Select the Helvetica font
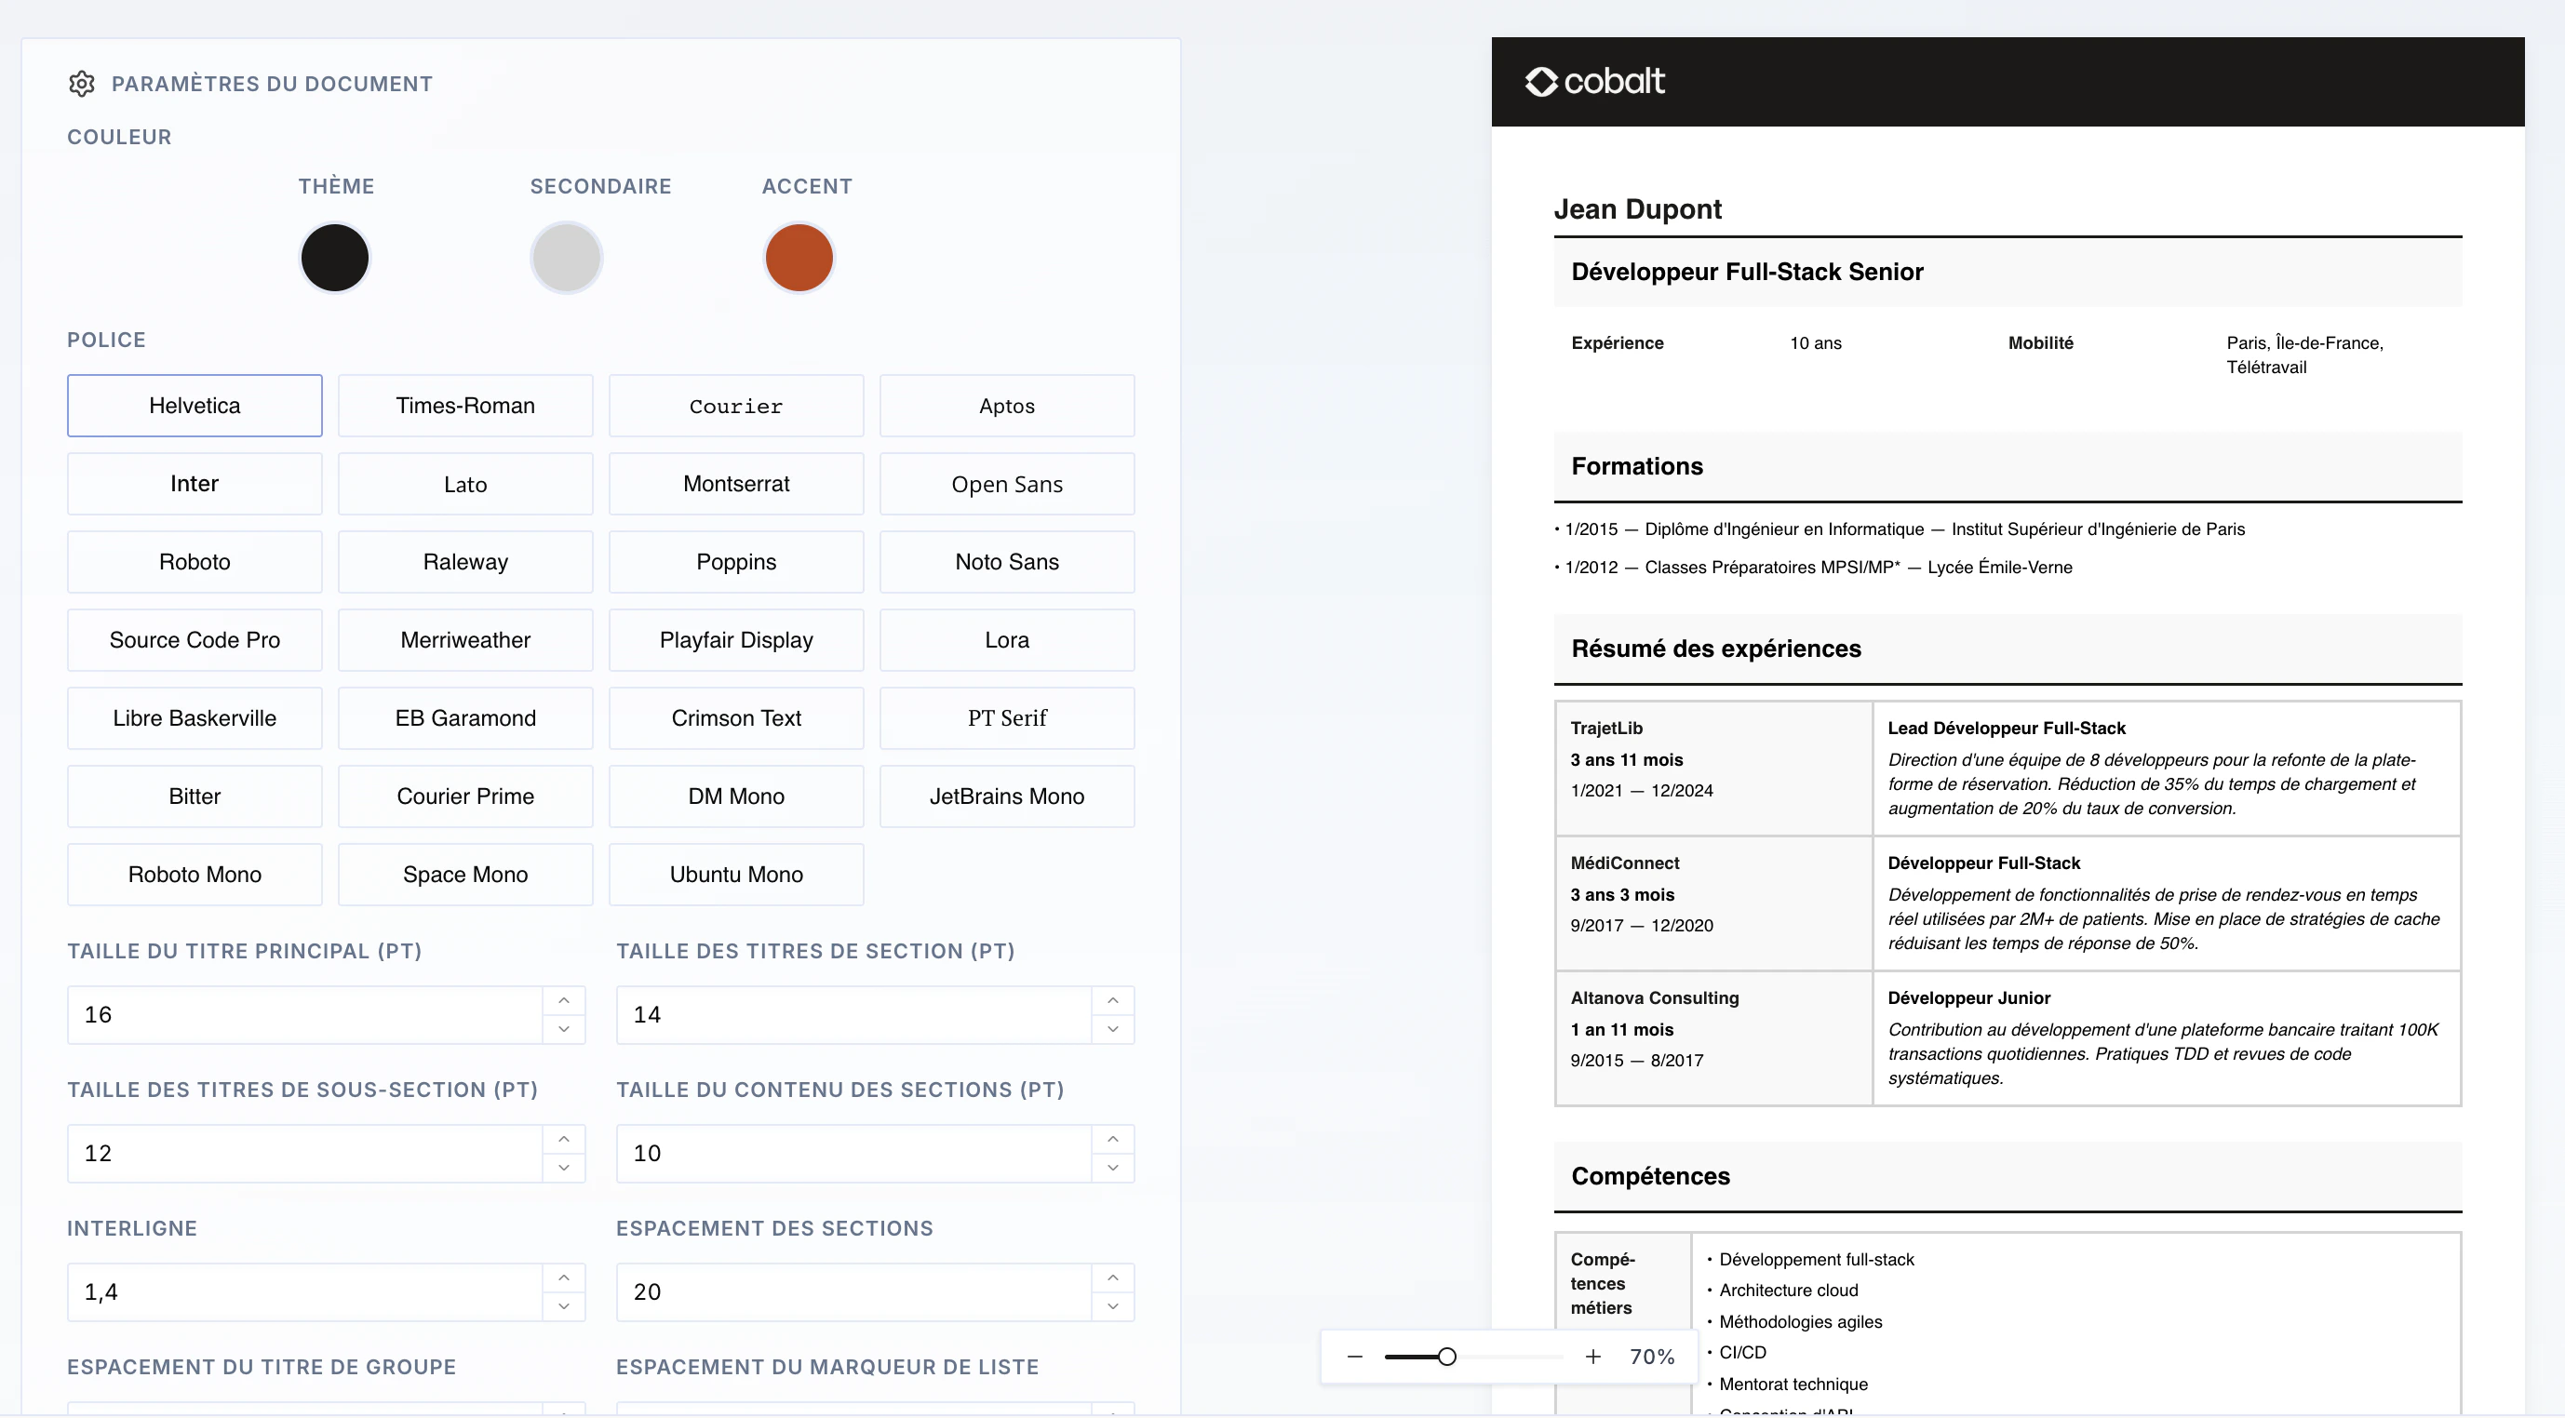The height and width of the screenshot is (1418, 2565). click(195, 406)
